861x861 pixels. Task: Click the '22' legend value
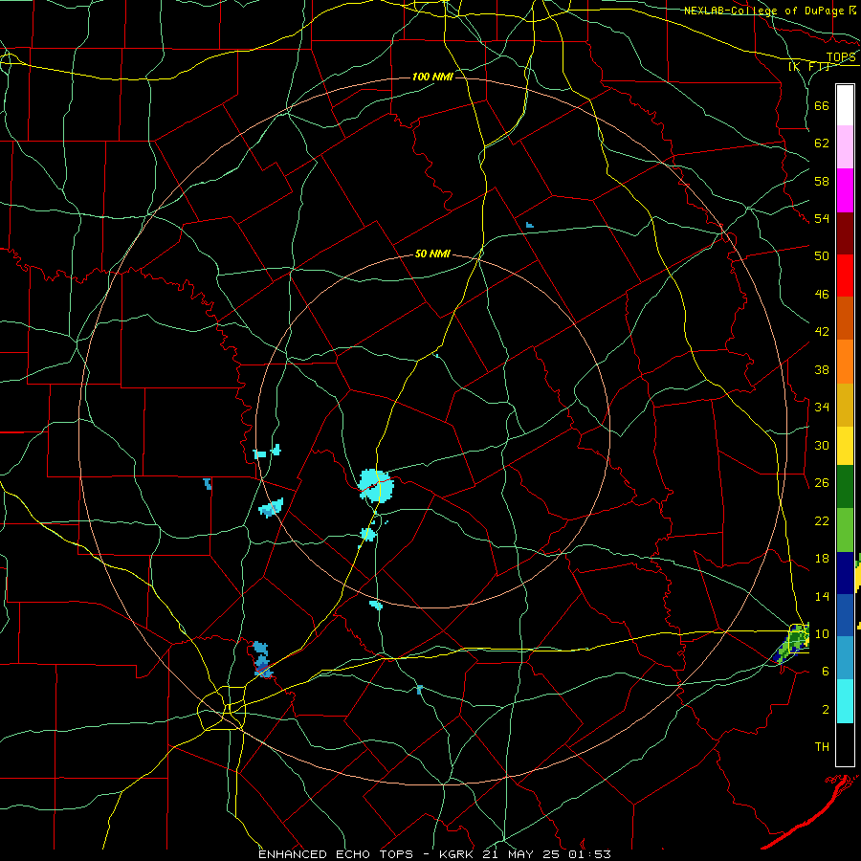point(822,520)
